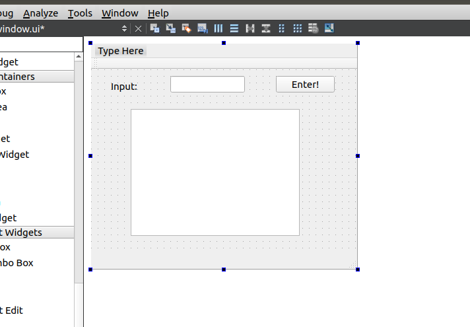Switch to Edit Signals/Slots mode
The width and height of the screenshot is (470, 327).
click(171, 28)
